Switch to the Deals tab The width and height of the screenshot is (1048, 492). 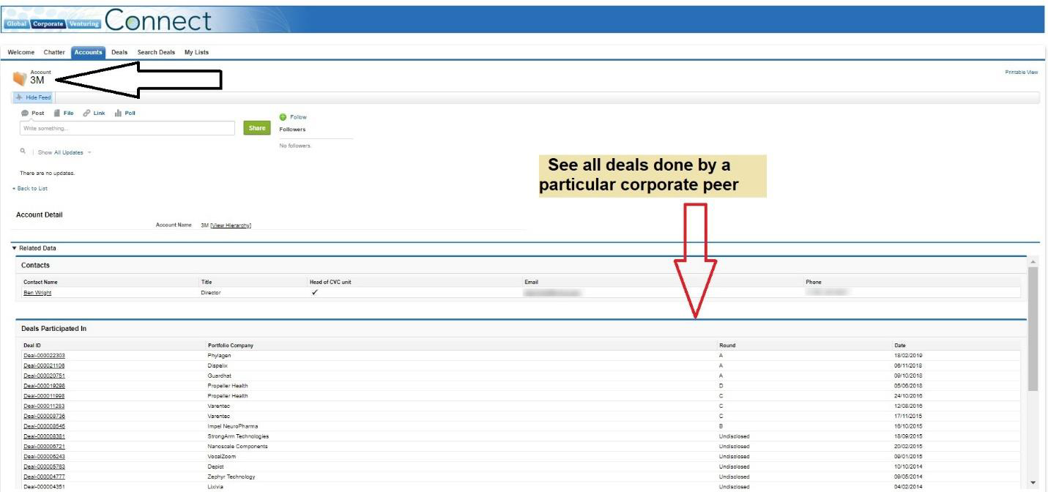(x=119, y=52)
